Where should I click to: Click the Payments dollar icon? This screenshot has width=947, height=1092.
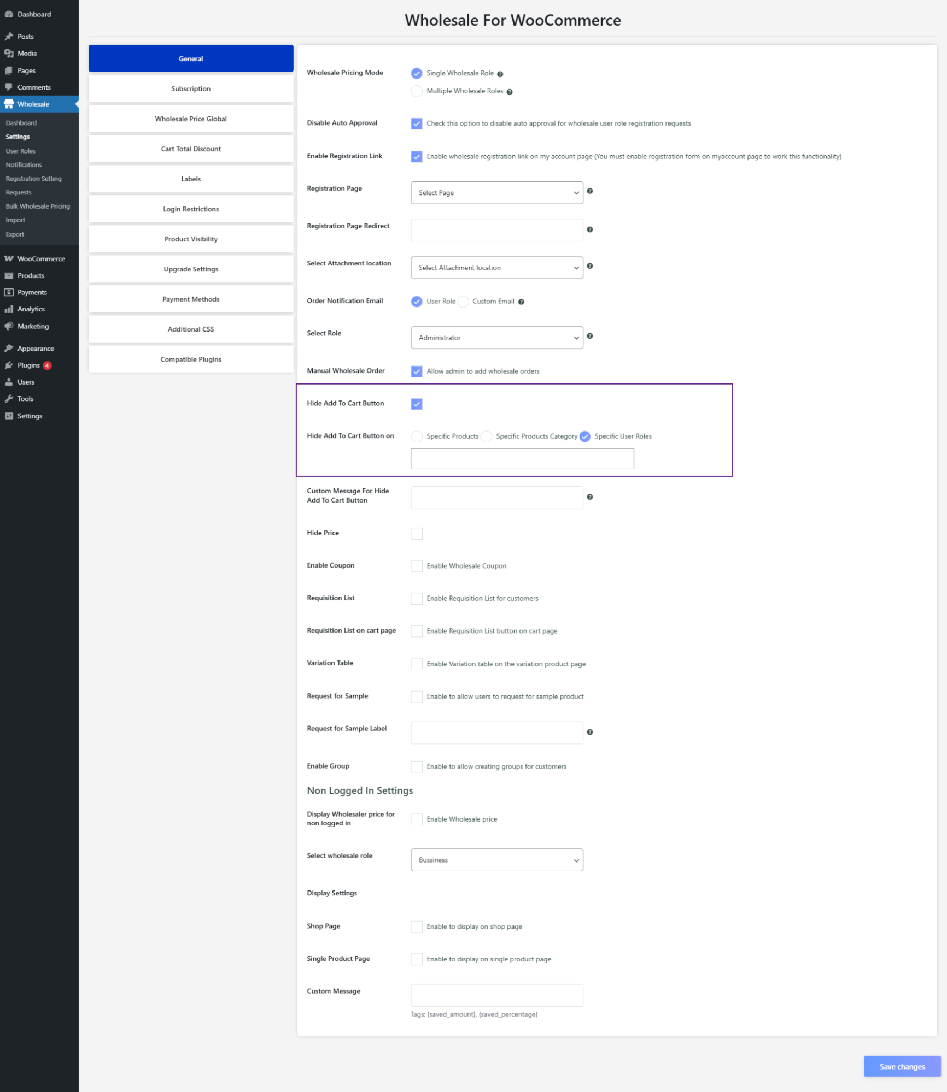click(9, 292)
